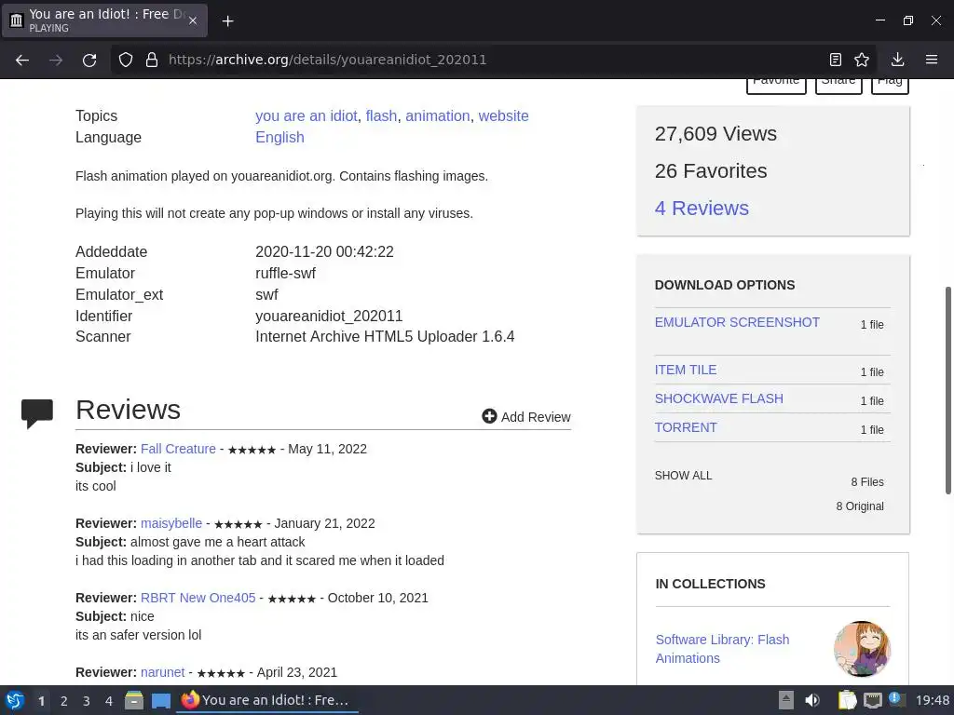Click the 8 Original files link

(860, 506)
